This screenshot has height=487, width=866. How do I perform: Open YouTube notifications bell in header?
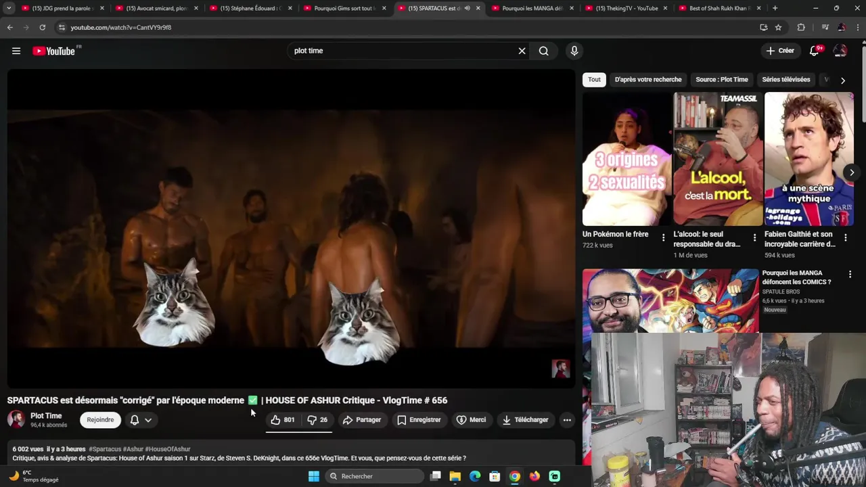click(x=815, y=51)
